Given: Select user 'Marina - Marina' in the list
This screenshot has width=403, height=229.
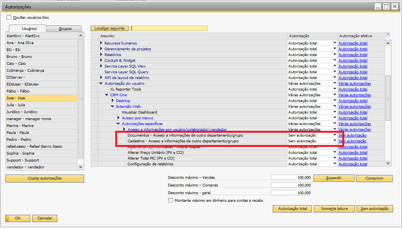Looking at the screenshot, I should pos(20,126).
